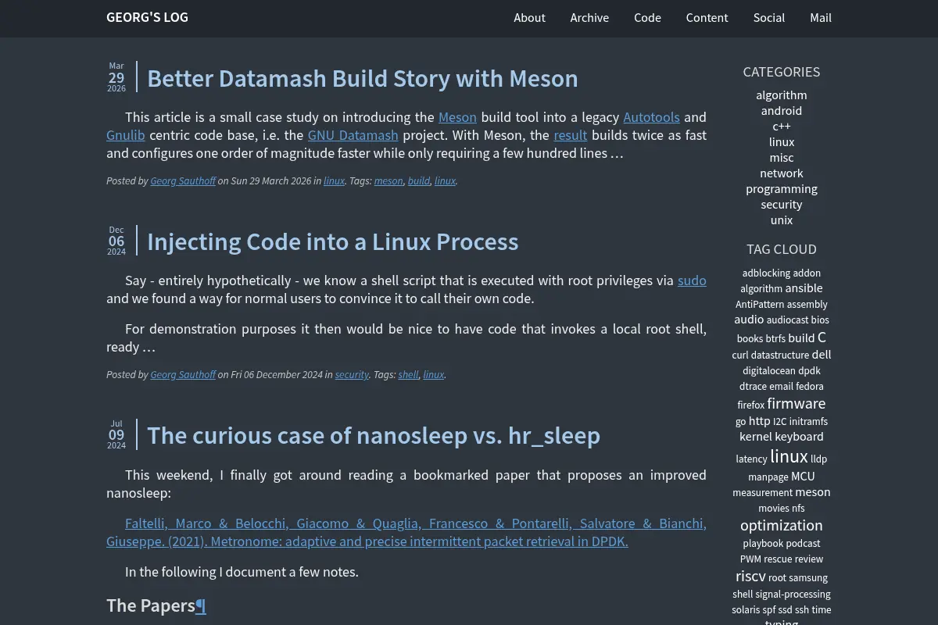Image resolution: width=938 pixels, height=625 pixels.
Task: Open the About page in navigation
Action: tap(529, 17)
